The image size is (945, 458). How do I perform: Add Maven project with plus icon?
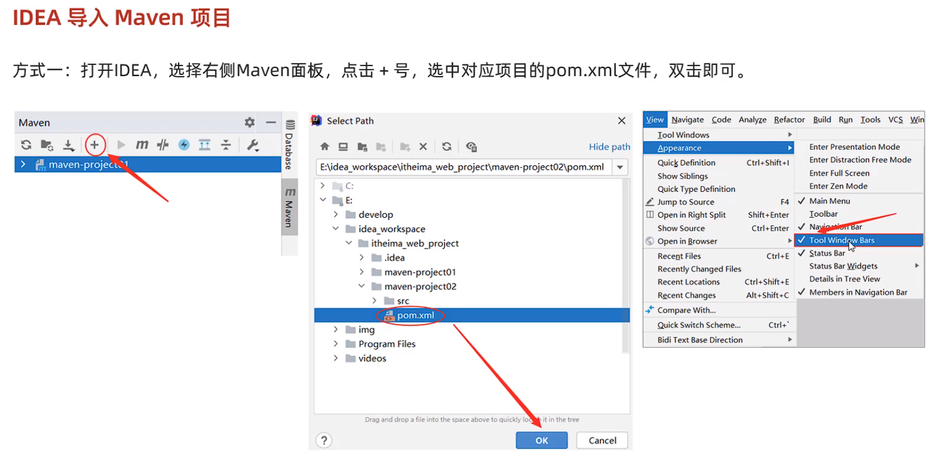click(x=95, y=145)
